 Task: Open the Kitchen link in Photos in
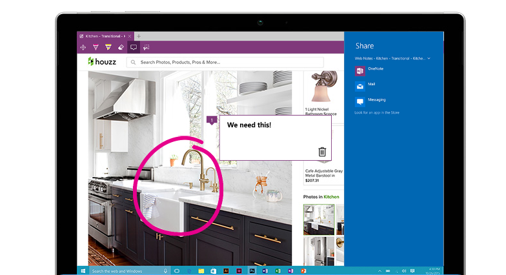tap(331, 196)
